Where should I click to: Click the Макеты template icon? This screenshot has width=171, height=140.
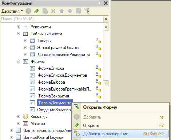(x=25, y=124)
